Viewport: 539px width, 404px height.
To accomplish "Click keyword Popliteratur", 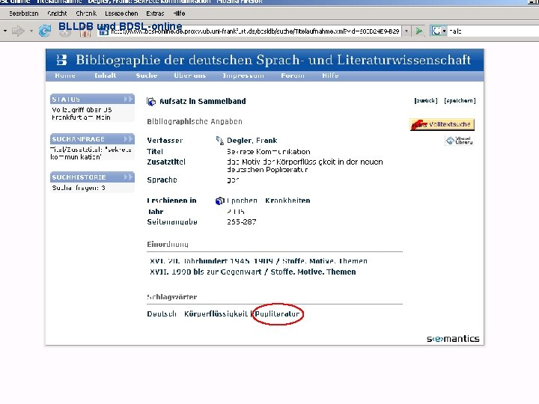I will point(277,314).
